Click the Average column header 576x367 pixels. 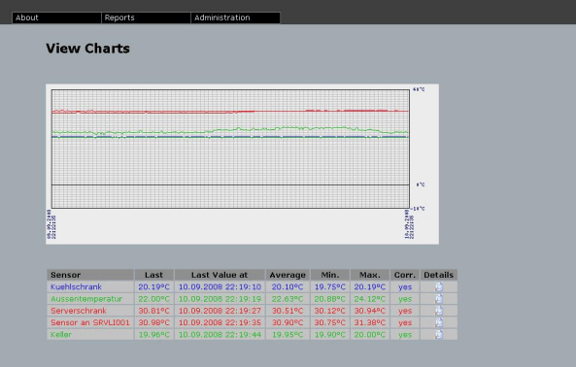pyautogui.click(x=288, y=275)
